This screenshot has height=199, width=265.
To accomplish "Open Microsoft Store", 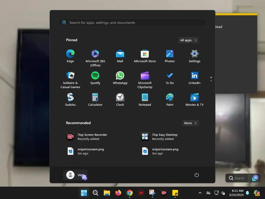I will 145,56.
